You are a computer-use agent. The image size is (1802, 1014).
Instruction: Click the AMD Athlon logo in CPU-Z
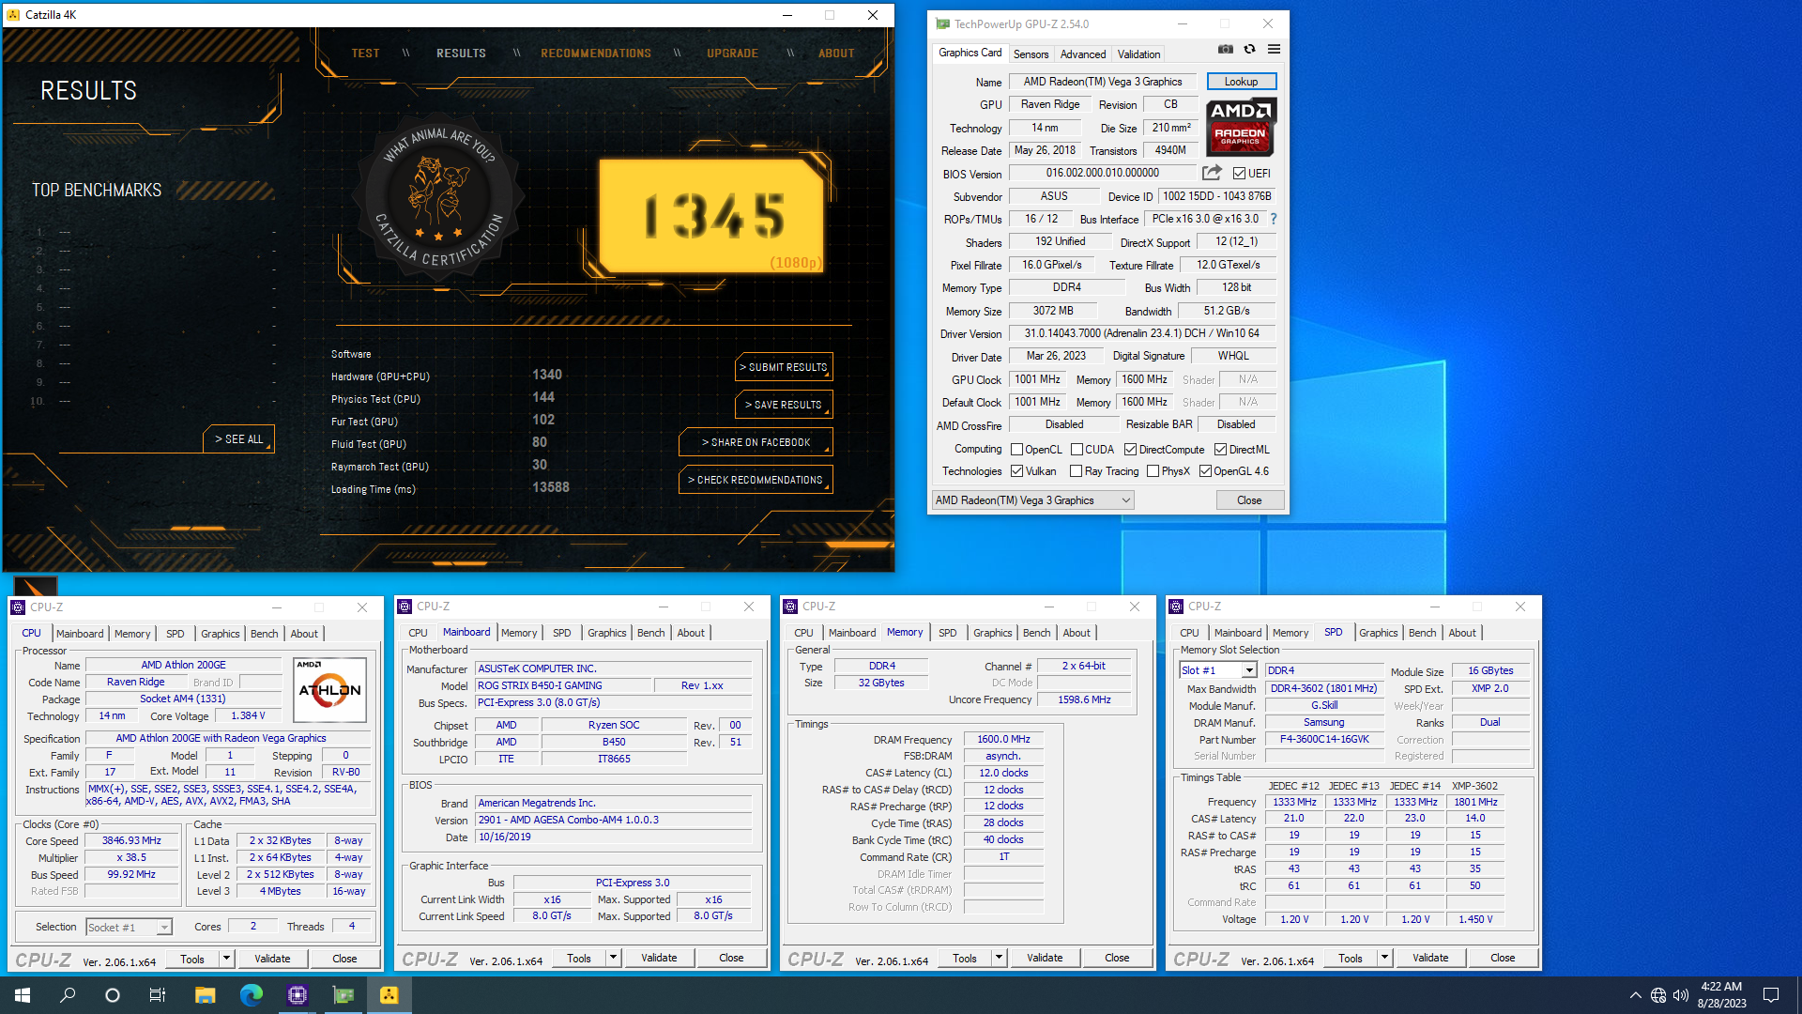point(329,689)
